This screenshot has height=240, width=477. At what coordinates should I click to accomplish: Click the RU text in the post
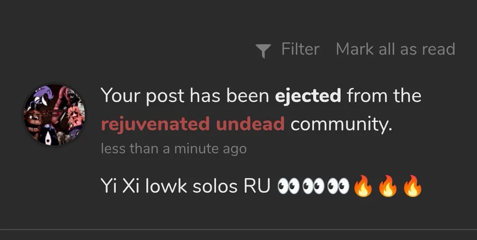tap(257, 185)
